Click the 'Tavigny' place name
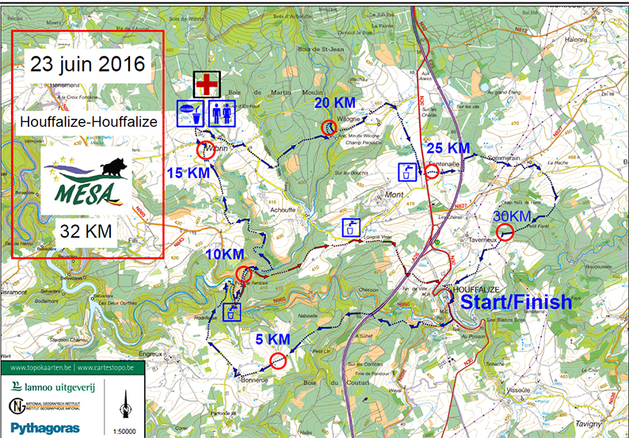 (589, 424)
